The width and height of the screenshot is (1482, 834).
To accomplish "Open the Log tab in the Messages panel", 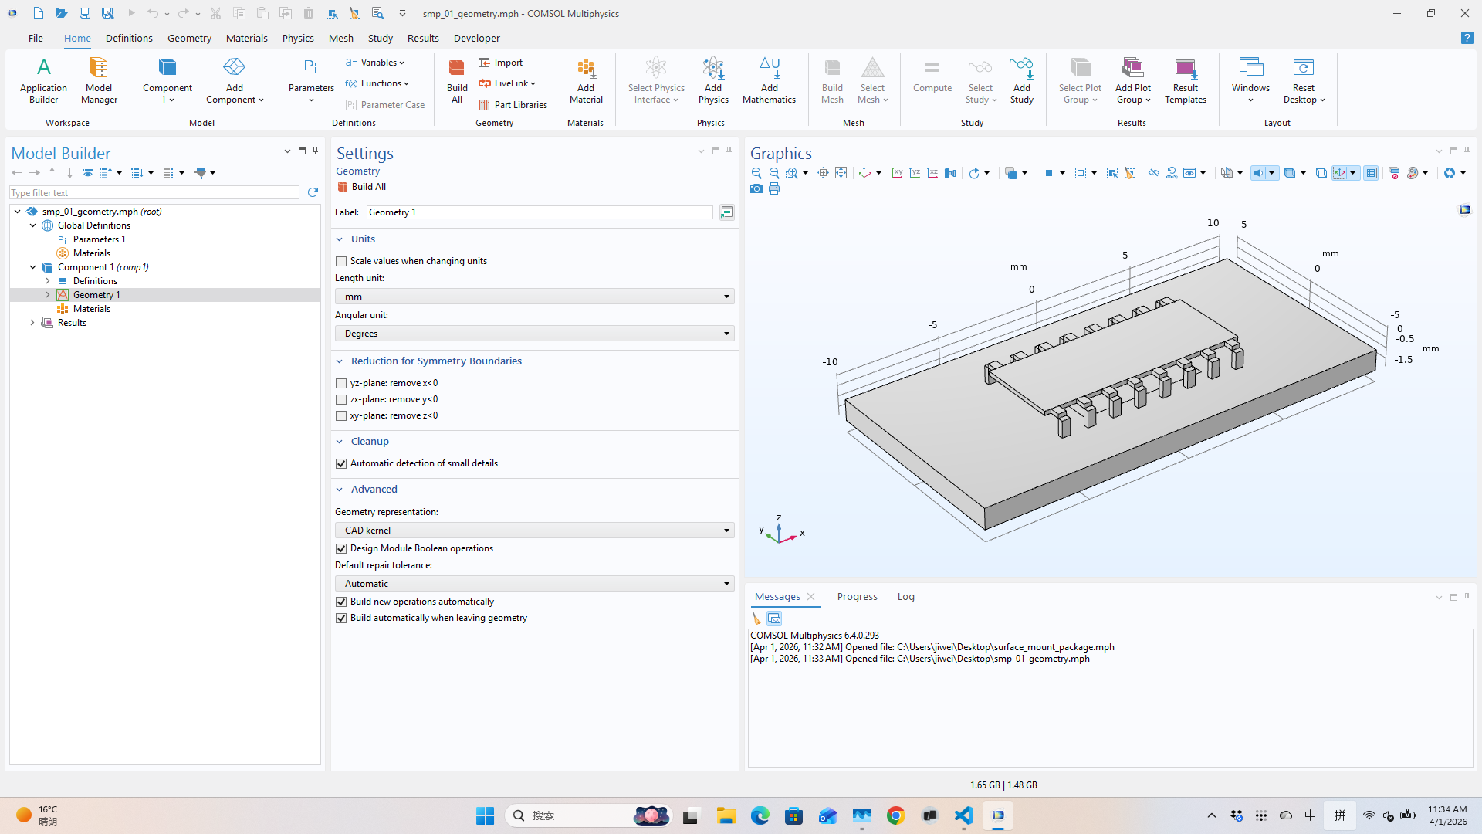I will pos(905,596).
